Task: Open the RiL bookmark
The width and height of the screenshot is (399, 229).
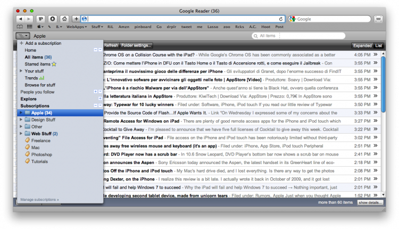Action: pyautogui.click(x=110, y=27)
